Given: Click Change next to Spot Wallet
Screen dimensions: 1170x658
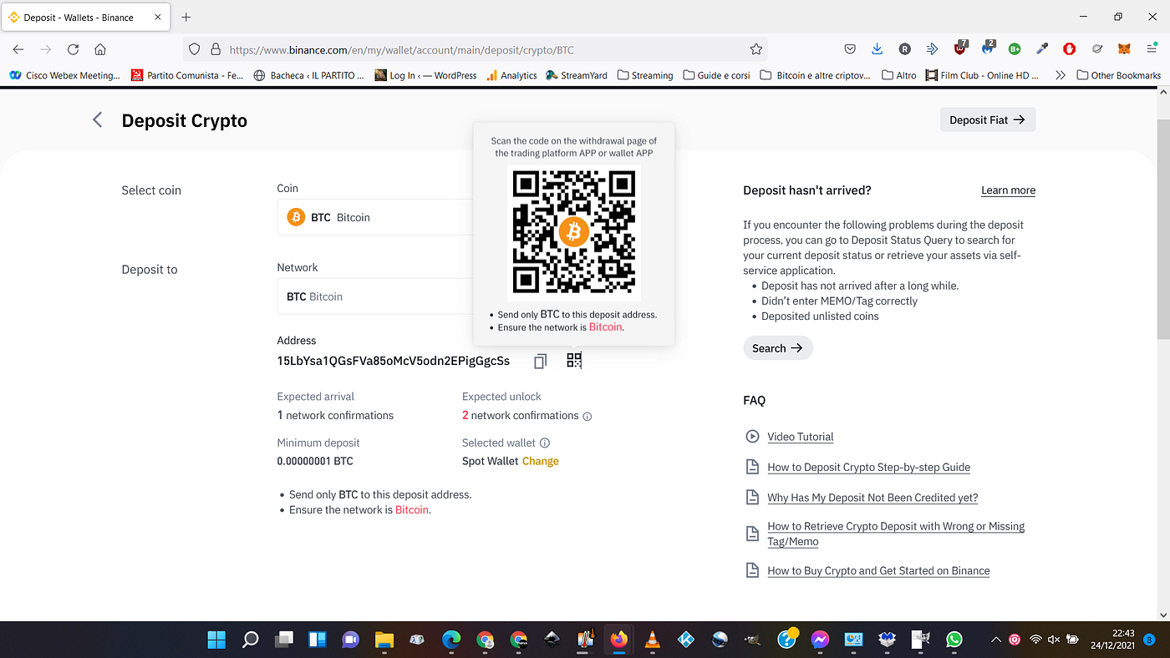Looking at the screenshot, I should pos(541,461).
